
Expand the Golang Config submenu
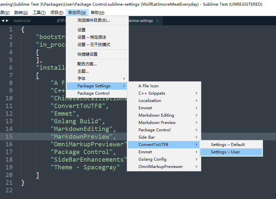point(164,159)
